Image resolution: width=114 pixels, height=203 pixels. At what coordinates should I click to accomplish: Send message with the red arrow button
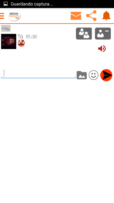[x=106, y=75]
